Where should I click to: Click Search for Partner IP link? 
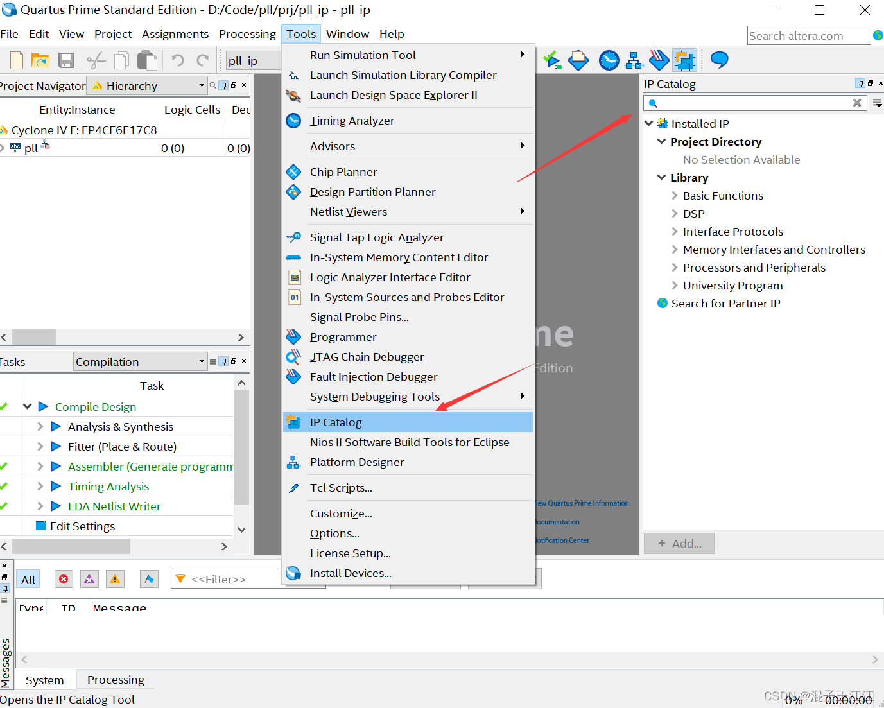[x=725, y=304]
